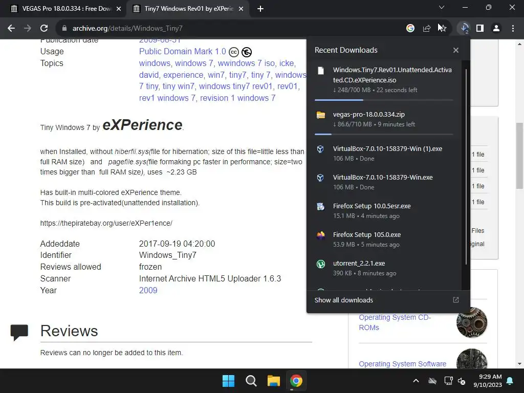Open the taskbar volume muted icon

pos(462,381)
